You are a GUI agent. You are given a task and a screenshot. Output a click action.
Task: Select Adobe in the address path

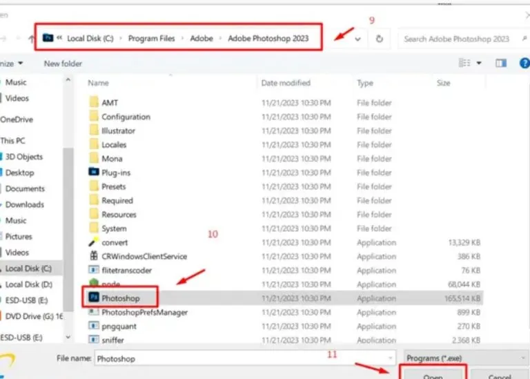(x=202, y=39)
